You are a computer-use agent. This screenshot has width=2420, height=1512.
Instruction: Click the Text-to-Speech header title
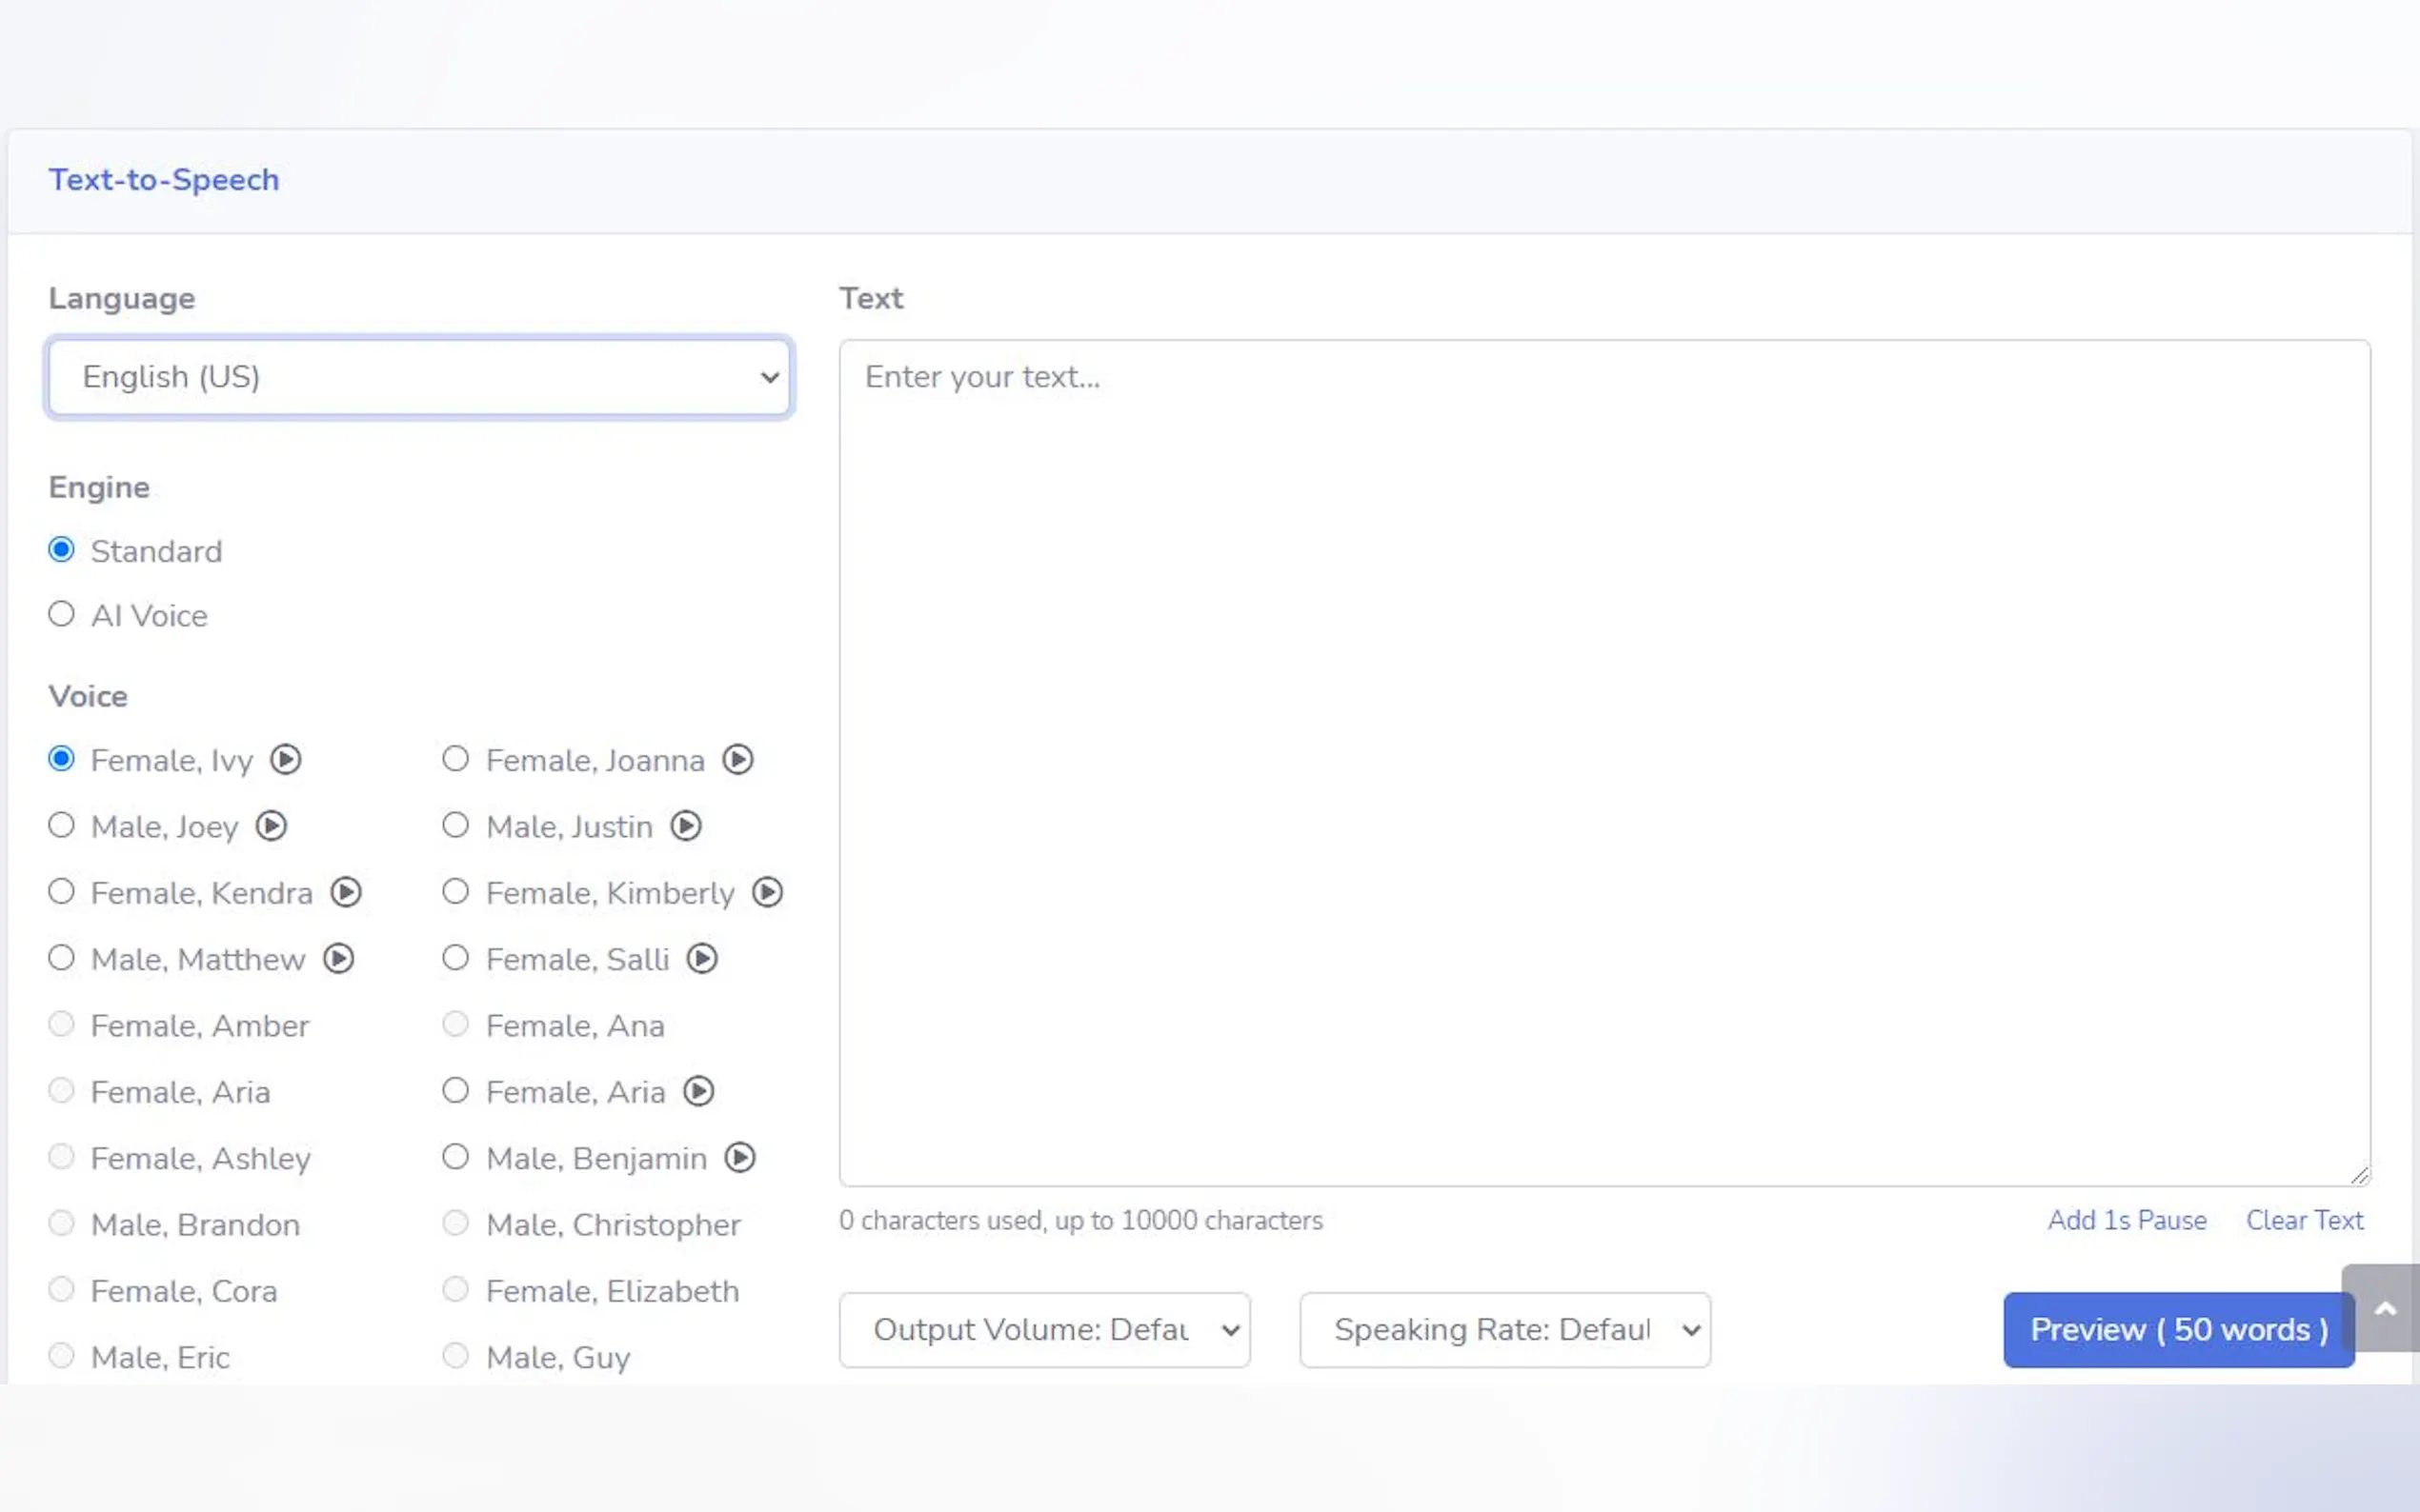[164, 180]
